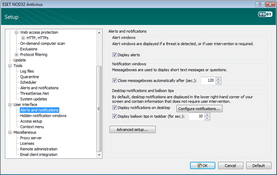
Task: Open Log files settings
Action: [27, 71]
